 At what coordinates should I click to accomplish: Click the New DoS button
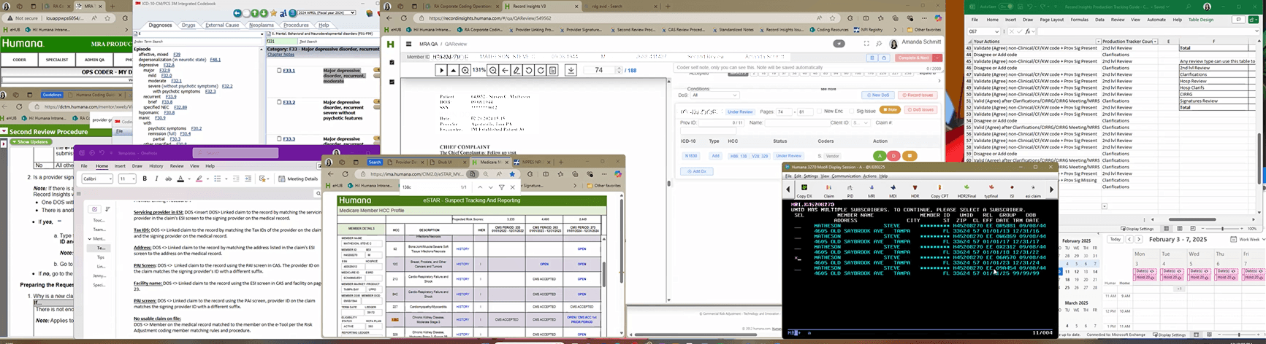[878, 95]
